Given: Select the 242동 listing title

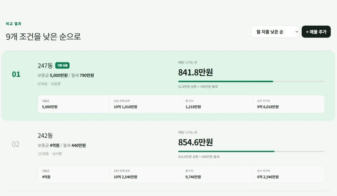Looking at the screenshot, I should coord(45,135).
